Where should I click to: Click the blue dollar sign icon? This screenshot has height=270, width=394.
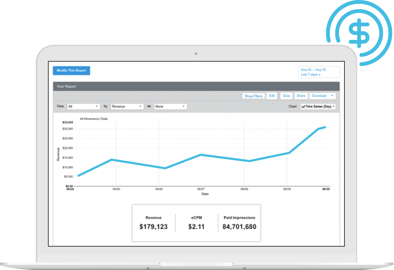coord(360,31)
